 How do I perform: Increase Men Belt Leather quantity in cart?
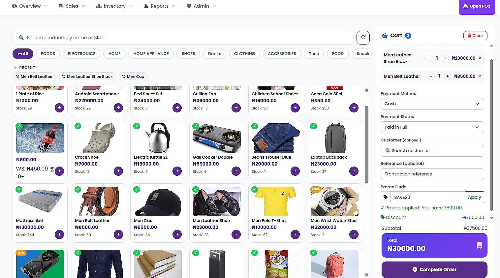[448, 77]
